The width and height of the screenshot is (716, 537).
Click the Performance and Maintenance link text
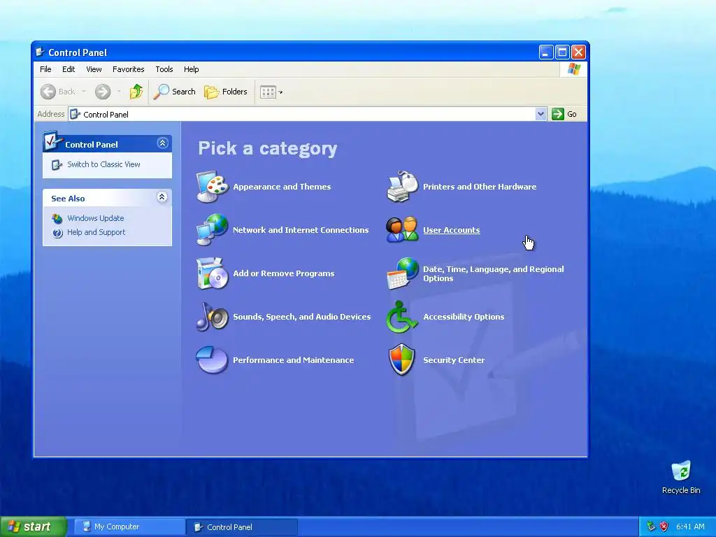(293, 360)
